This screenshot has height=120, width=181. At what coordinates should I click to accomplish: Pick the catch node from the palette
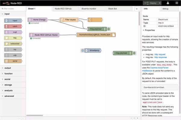13,26
